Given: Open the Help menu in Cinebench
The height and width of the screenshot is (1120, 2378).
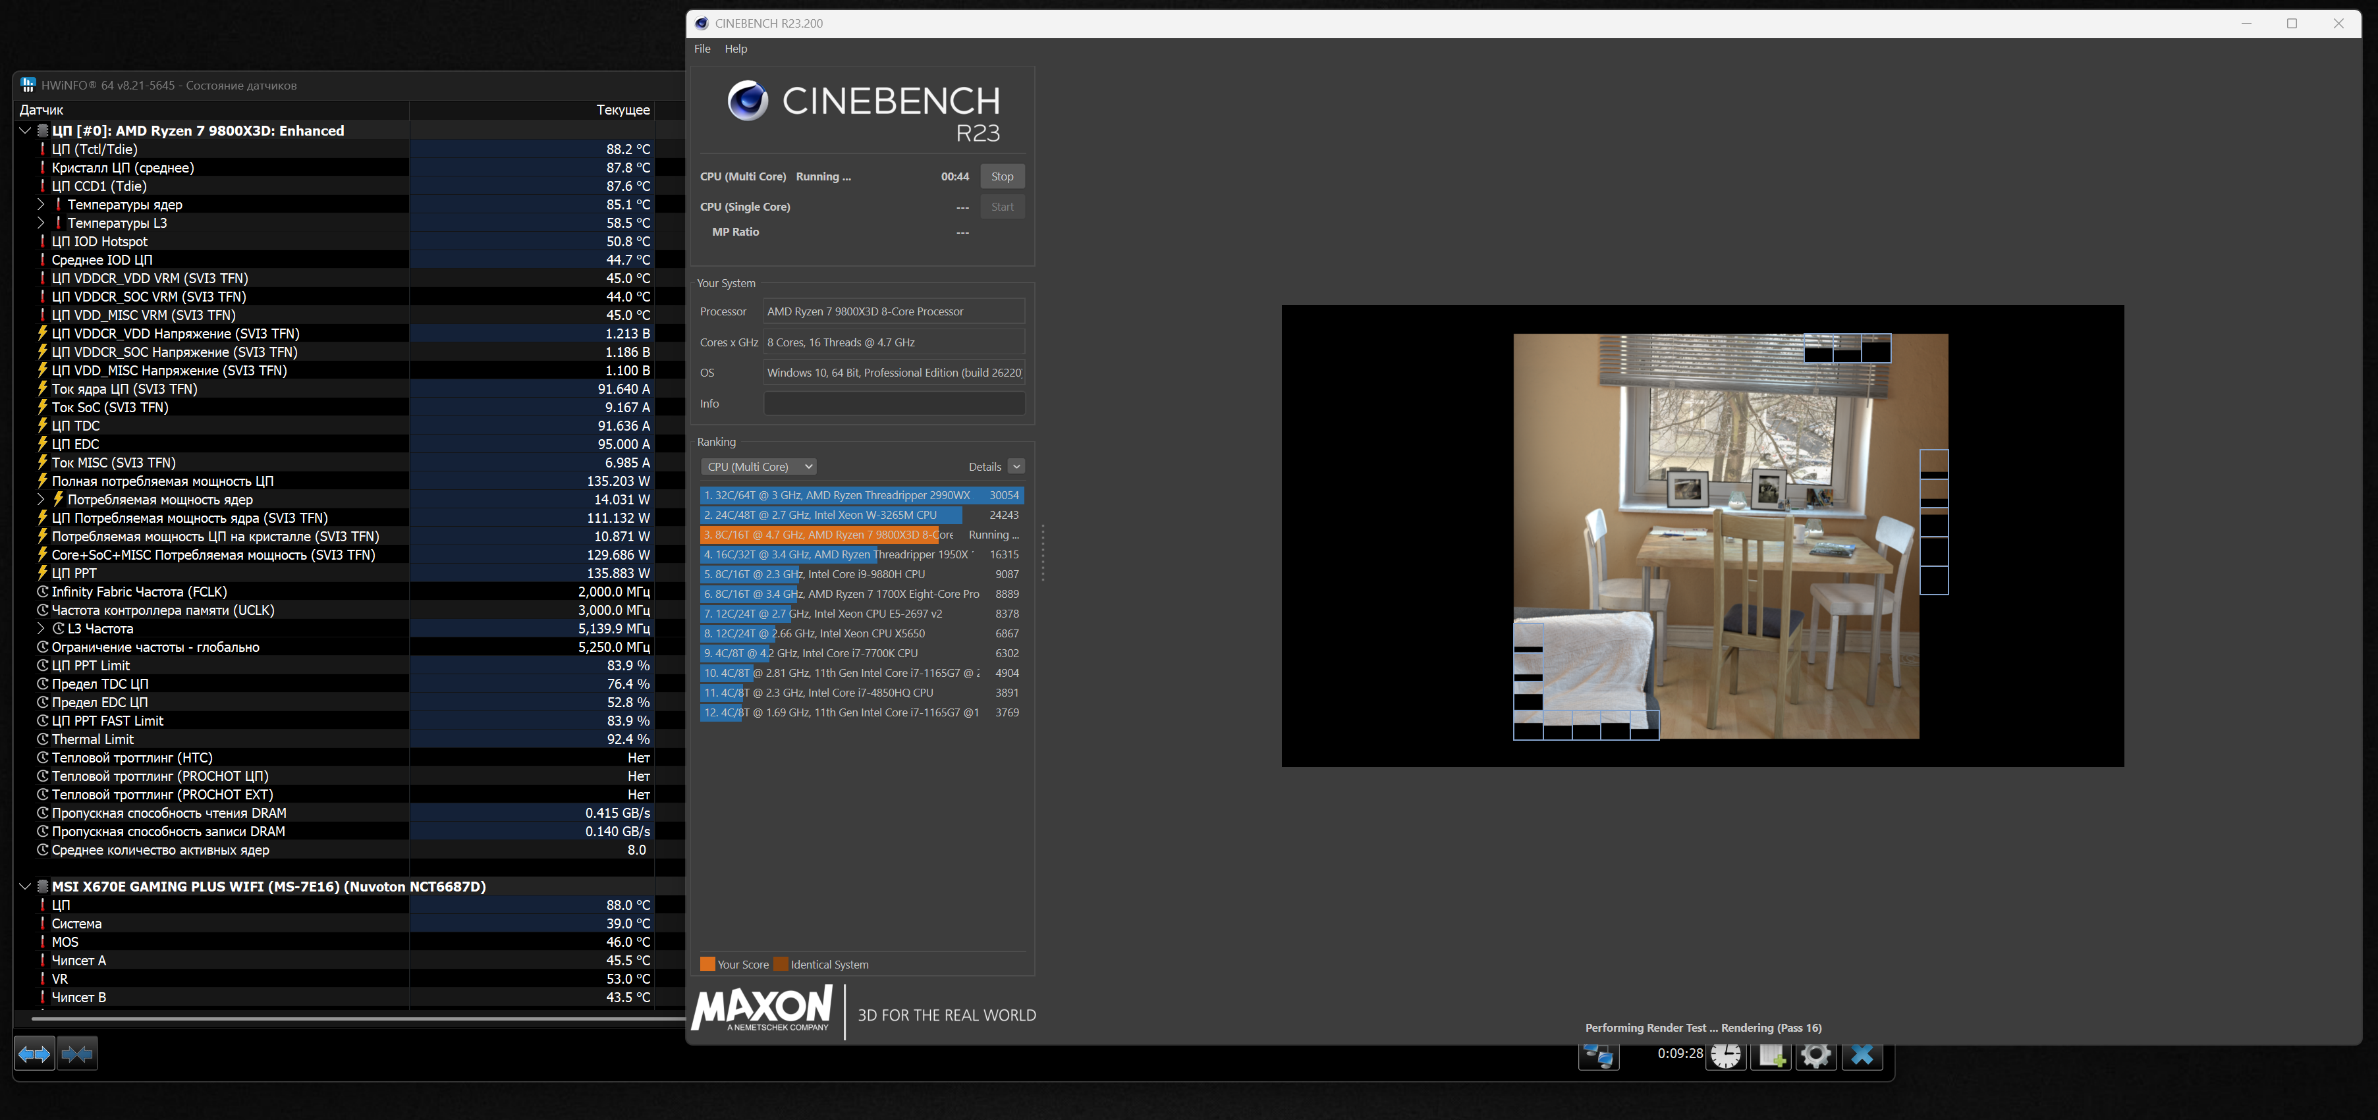Looking at the screenshot, I should coord(736,49).
